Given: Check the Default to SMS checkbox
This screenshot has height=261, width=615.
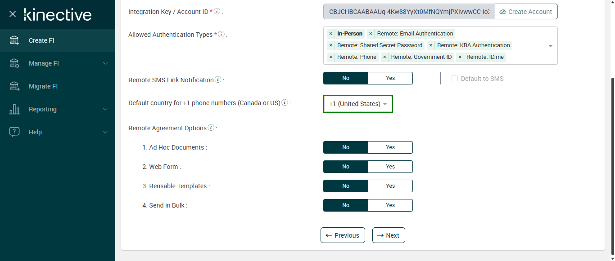Looking at the screenshot, I should [455, 79].
